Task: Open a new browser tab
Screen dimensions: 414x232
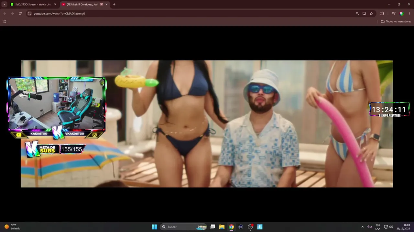Action: click(x=114, y=5)
